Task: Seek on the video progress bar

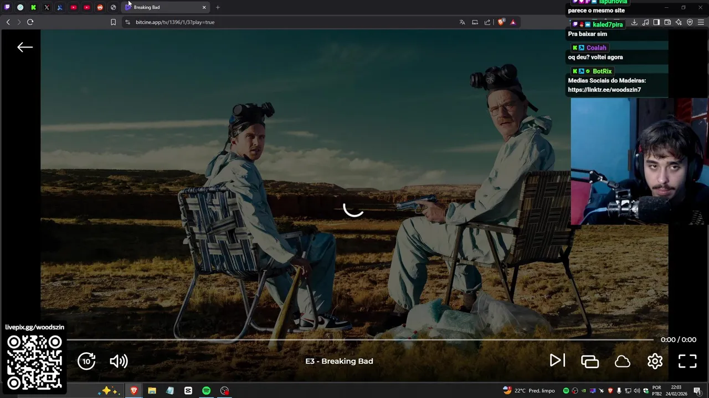Action: [x=360, y=339]
